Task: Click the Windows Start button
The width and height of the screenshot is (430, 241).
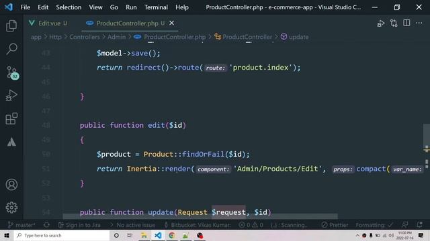Action: [7, 235]
